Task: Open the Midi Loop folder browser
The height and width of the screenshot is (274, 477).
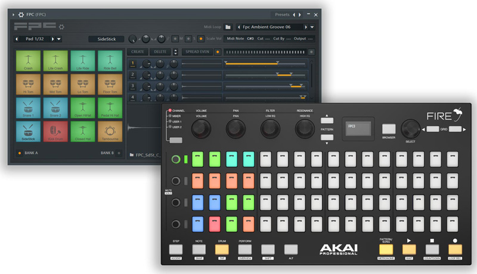Action: (x=228, y=27)
